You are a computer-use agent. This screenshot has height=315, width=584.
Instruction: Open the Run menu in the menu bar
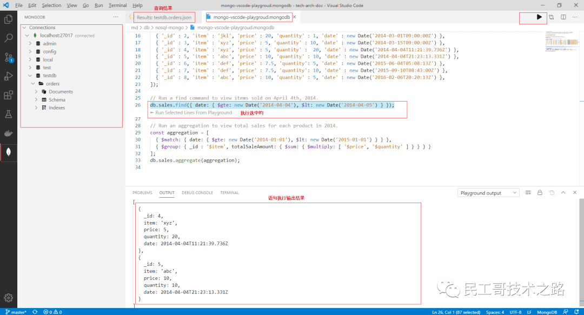point(100,5)
